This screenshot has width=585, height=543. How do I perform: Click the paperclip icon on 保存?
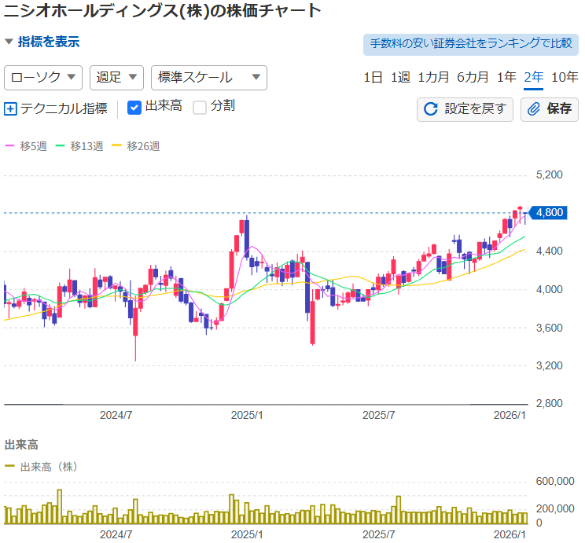[534, 109]
